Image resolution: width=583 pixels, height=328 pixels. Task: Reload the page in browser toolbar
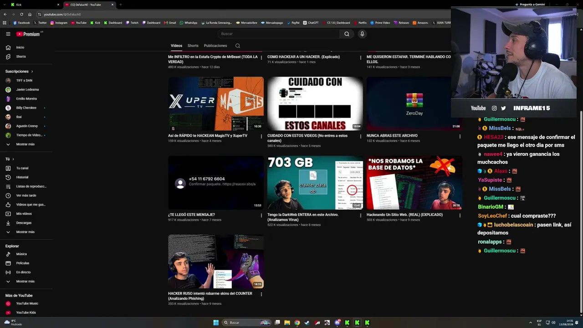click(21, 14)
